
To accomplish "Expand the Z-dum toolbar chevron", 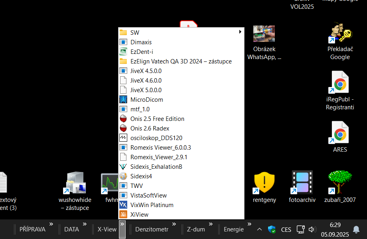I will pyautogui.click(x=211, y=224).
